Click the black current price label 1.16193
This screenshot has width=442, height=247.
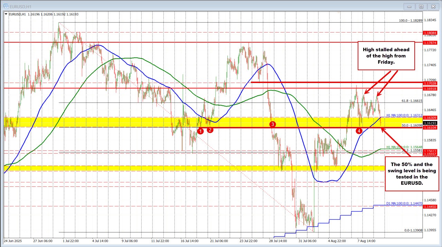[x=430, y=123]
